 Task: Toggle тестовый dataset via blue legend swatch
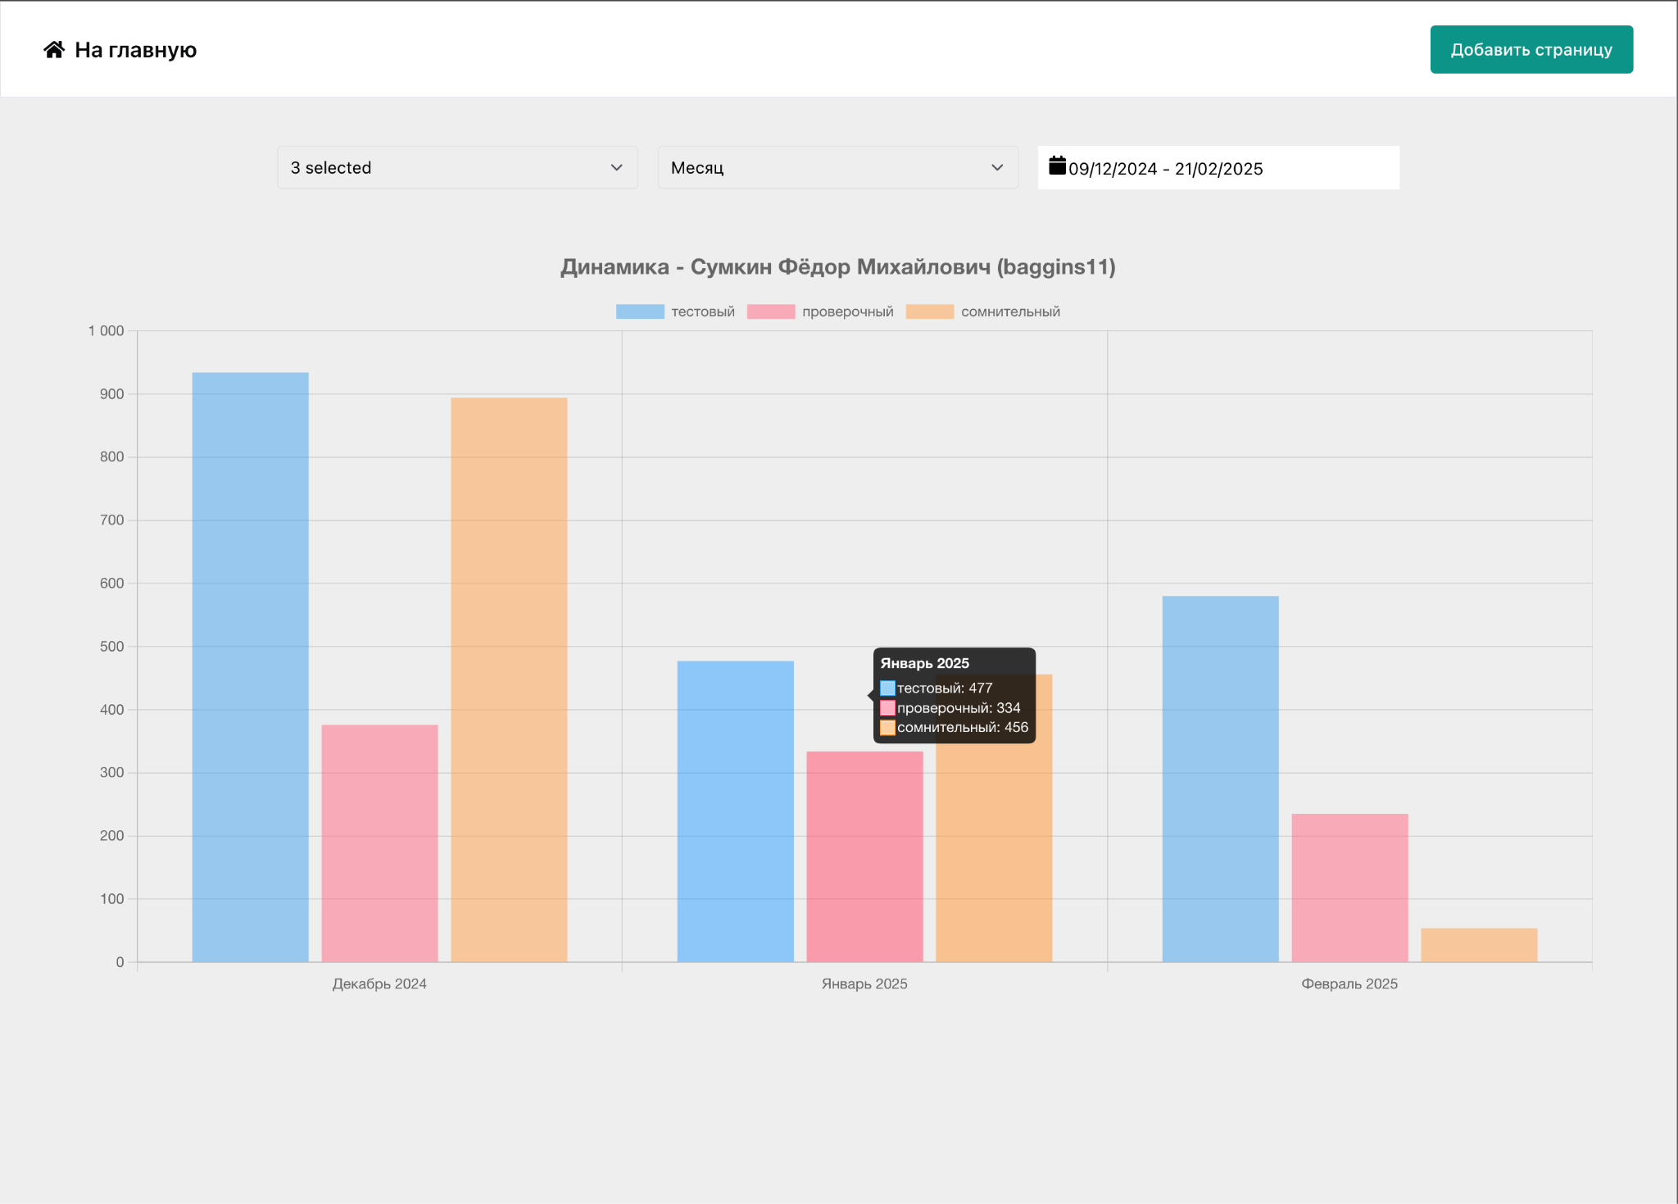640,311
